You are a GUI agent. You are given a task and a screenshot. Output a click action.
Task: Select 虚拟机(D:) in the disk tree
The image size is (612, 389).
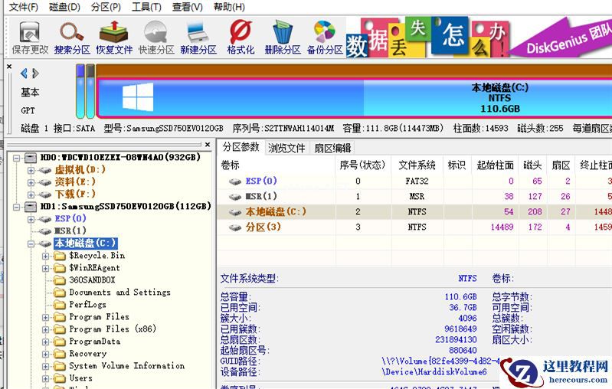pyautogui.click(x=80, y=170)
